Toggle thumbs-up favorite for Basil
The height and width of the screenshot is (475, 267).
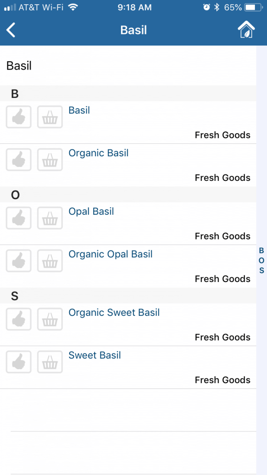click(x=19, y=117)
